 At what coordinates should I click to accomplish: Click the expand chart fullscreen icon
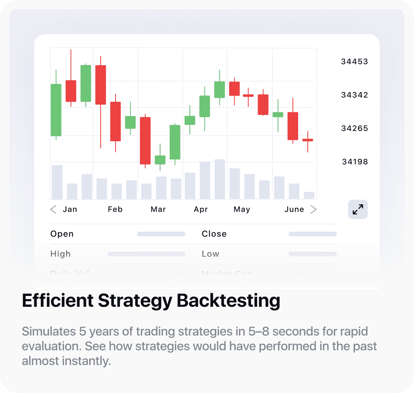pyautogui.click(x=358, y=209)
